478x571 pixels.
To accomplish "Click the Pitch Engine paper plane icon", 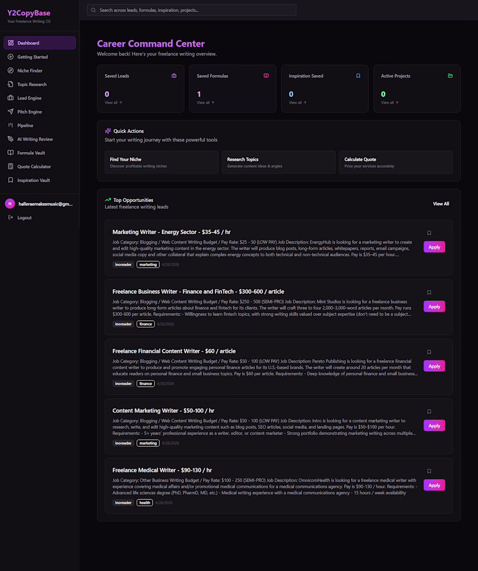I will (11, 112).
